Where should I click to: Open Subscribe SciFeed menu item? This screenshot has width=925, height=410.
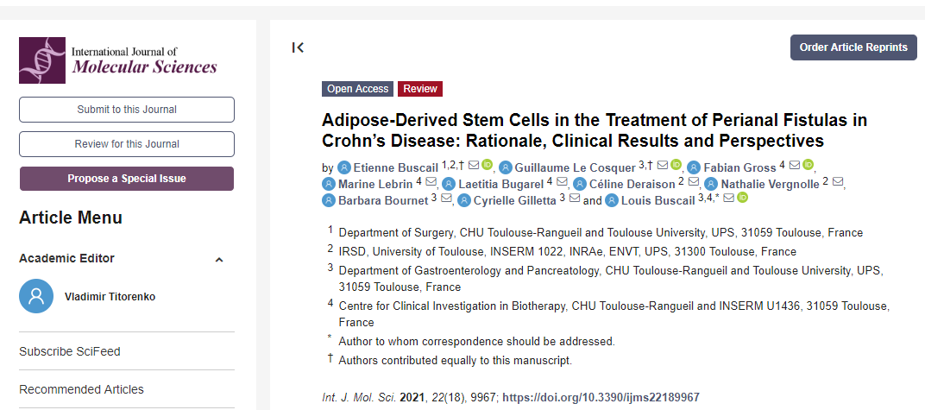pyautogui.click(x=70, y=351)
